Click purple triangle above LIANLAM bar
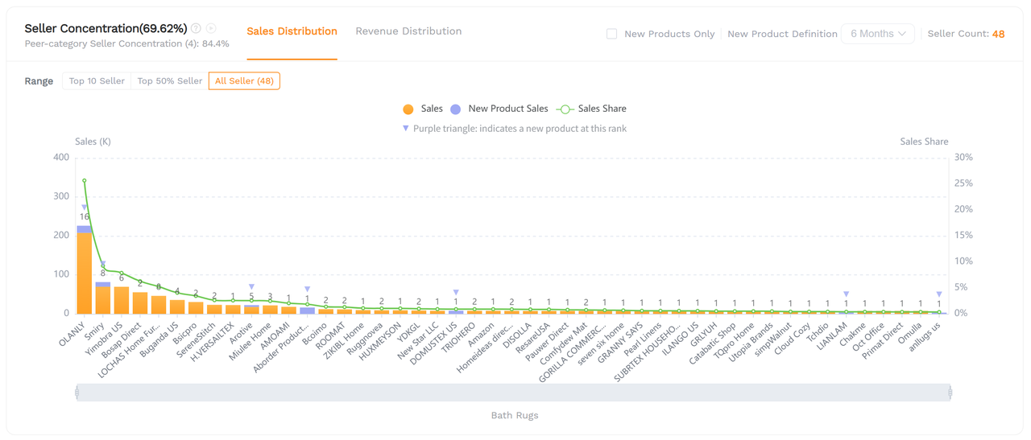Image resolution: width=1031 pixels, height=440 pixels. pos(847,294)
